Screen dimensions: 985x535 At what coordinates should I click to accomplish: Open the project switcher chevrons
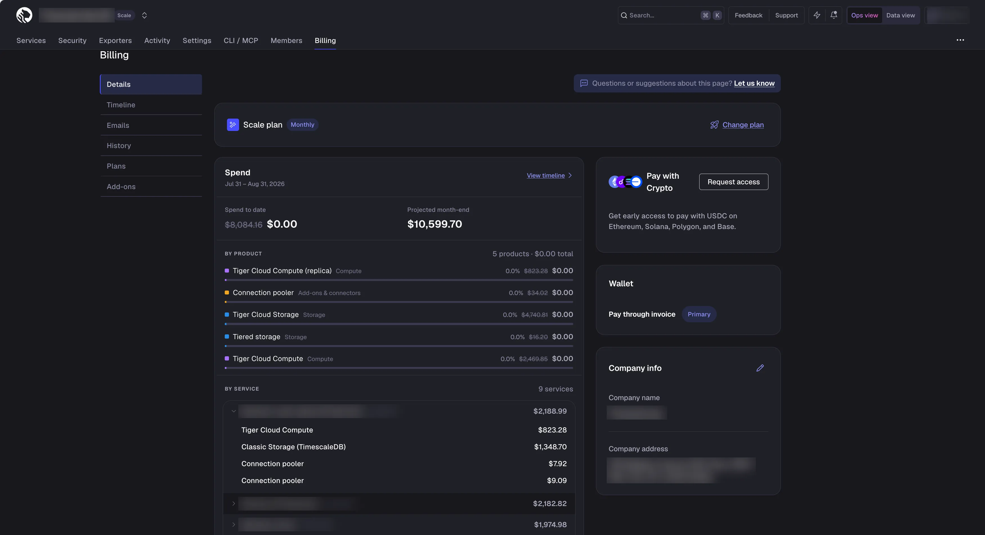[x=144, y=15]
